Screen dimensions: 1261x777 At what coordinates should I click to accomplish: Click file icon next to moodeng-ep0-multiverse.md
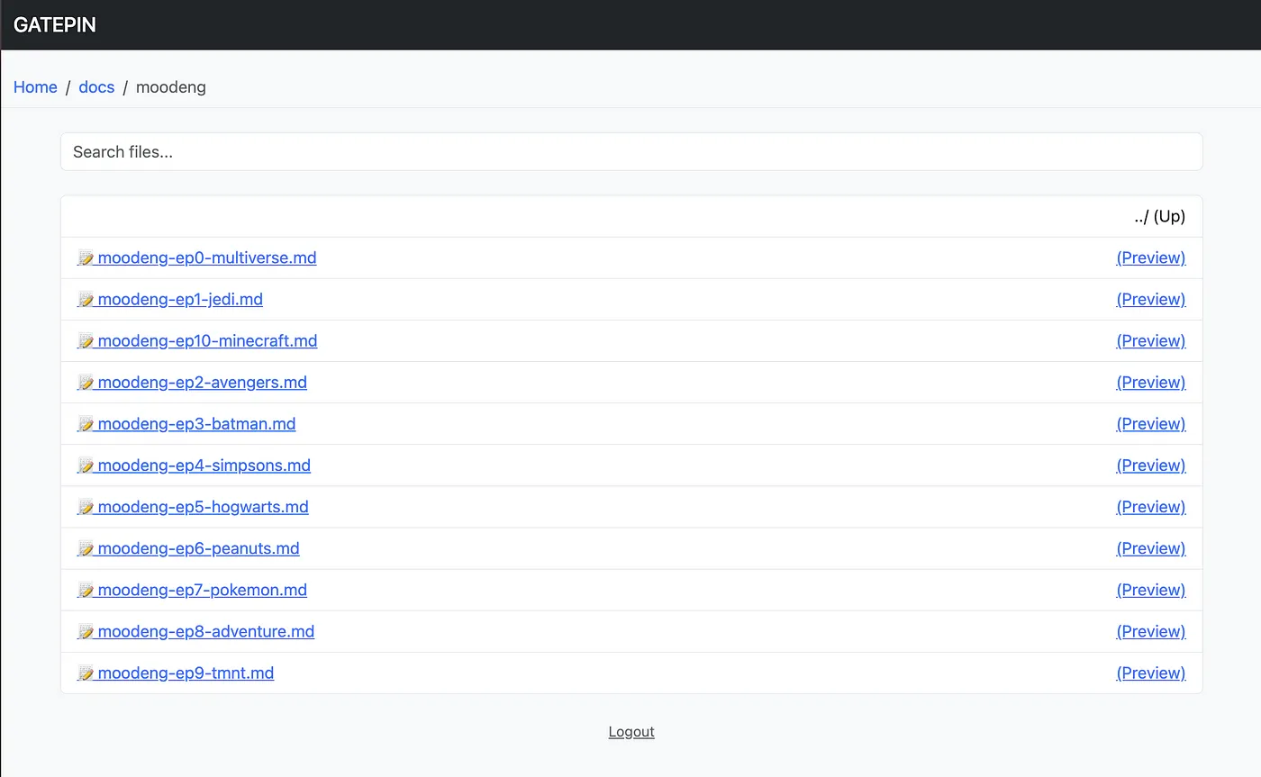point(86,258)
